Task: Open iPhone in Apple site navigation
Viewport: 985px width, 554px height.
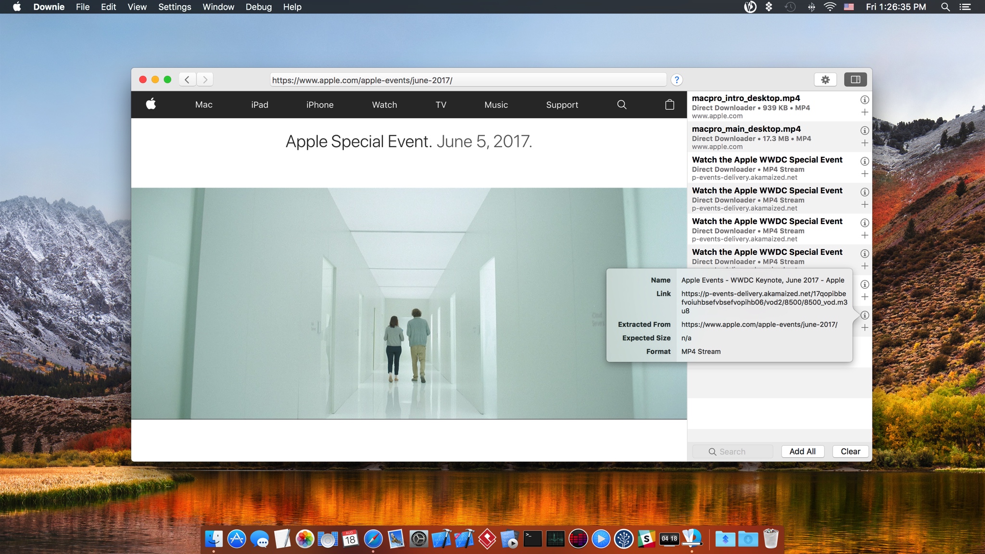Action: [x=320, y=105]
